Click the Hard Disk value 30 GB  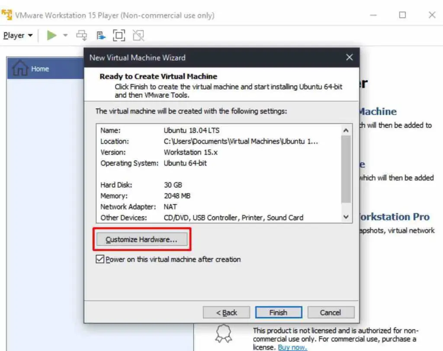(173, 185)
